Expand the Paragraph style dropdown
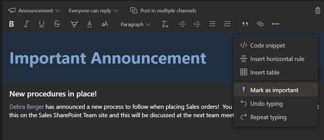 [x=135, y=24]
